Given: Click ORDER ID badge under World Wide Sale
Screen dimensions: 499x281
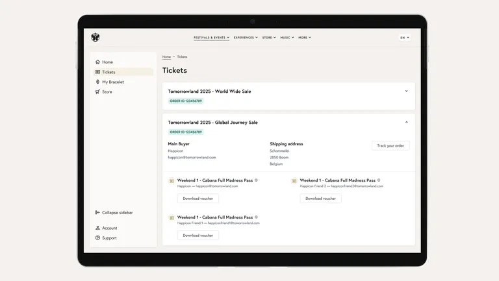Looking at the screenshot, I should point(186,101).
